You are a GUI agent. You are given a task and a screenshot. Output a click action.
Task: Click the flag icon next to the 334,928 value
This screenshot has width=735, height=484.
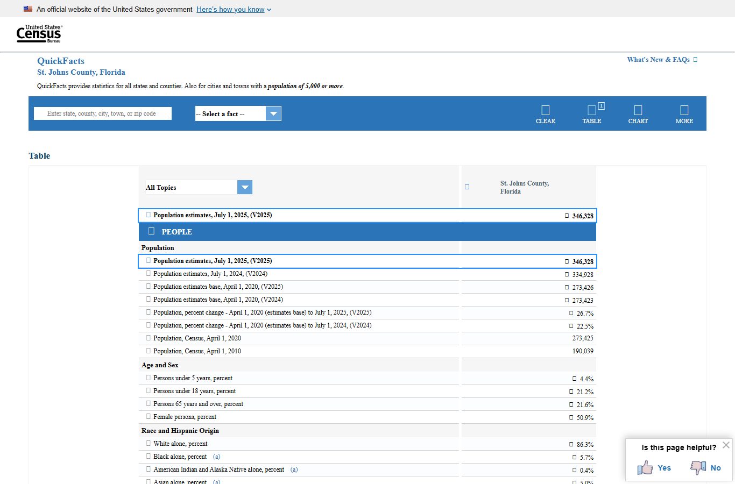567,274
